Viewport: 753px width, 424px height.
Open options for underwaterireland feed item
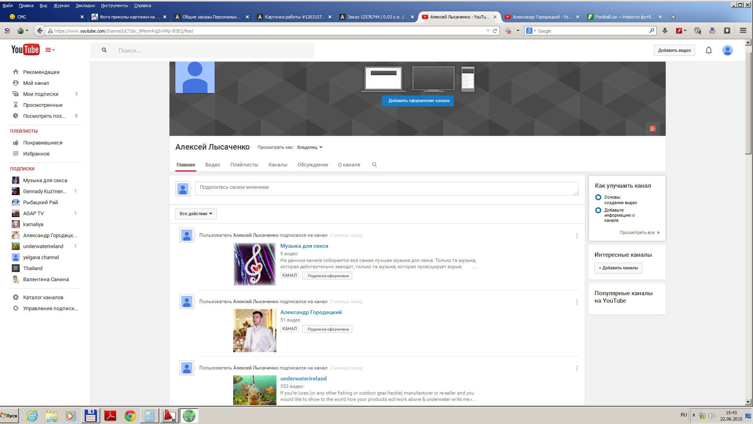pyautogui.click(x=577, y=369)
